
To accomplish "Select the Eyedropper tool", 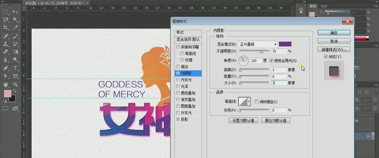I will coord(16,28).
